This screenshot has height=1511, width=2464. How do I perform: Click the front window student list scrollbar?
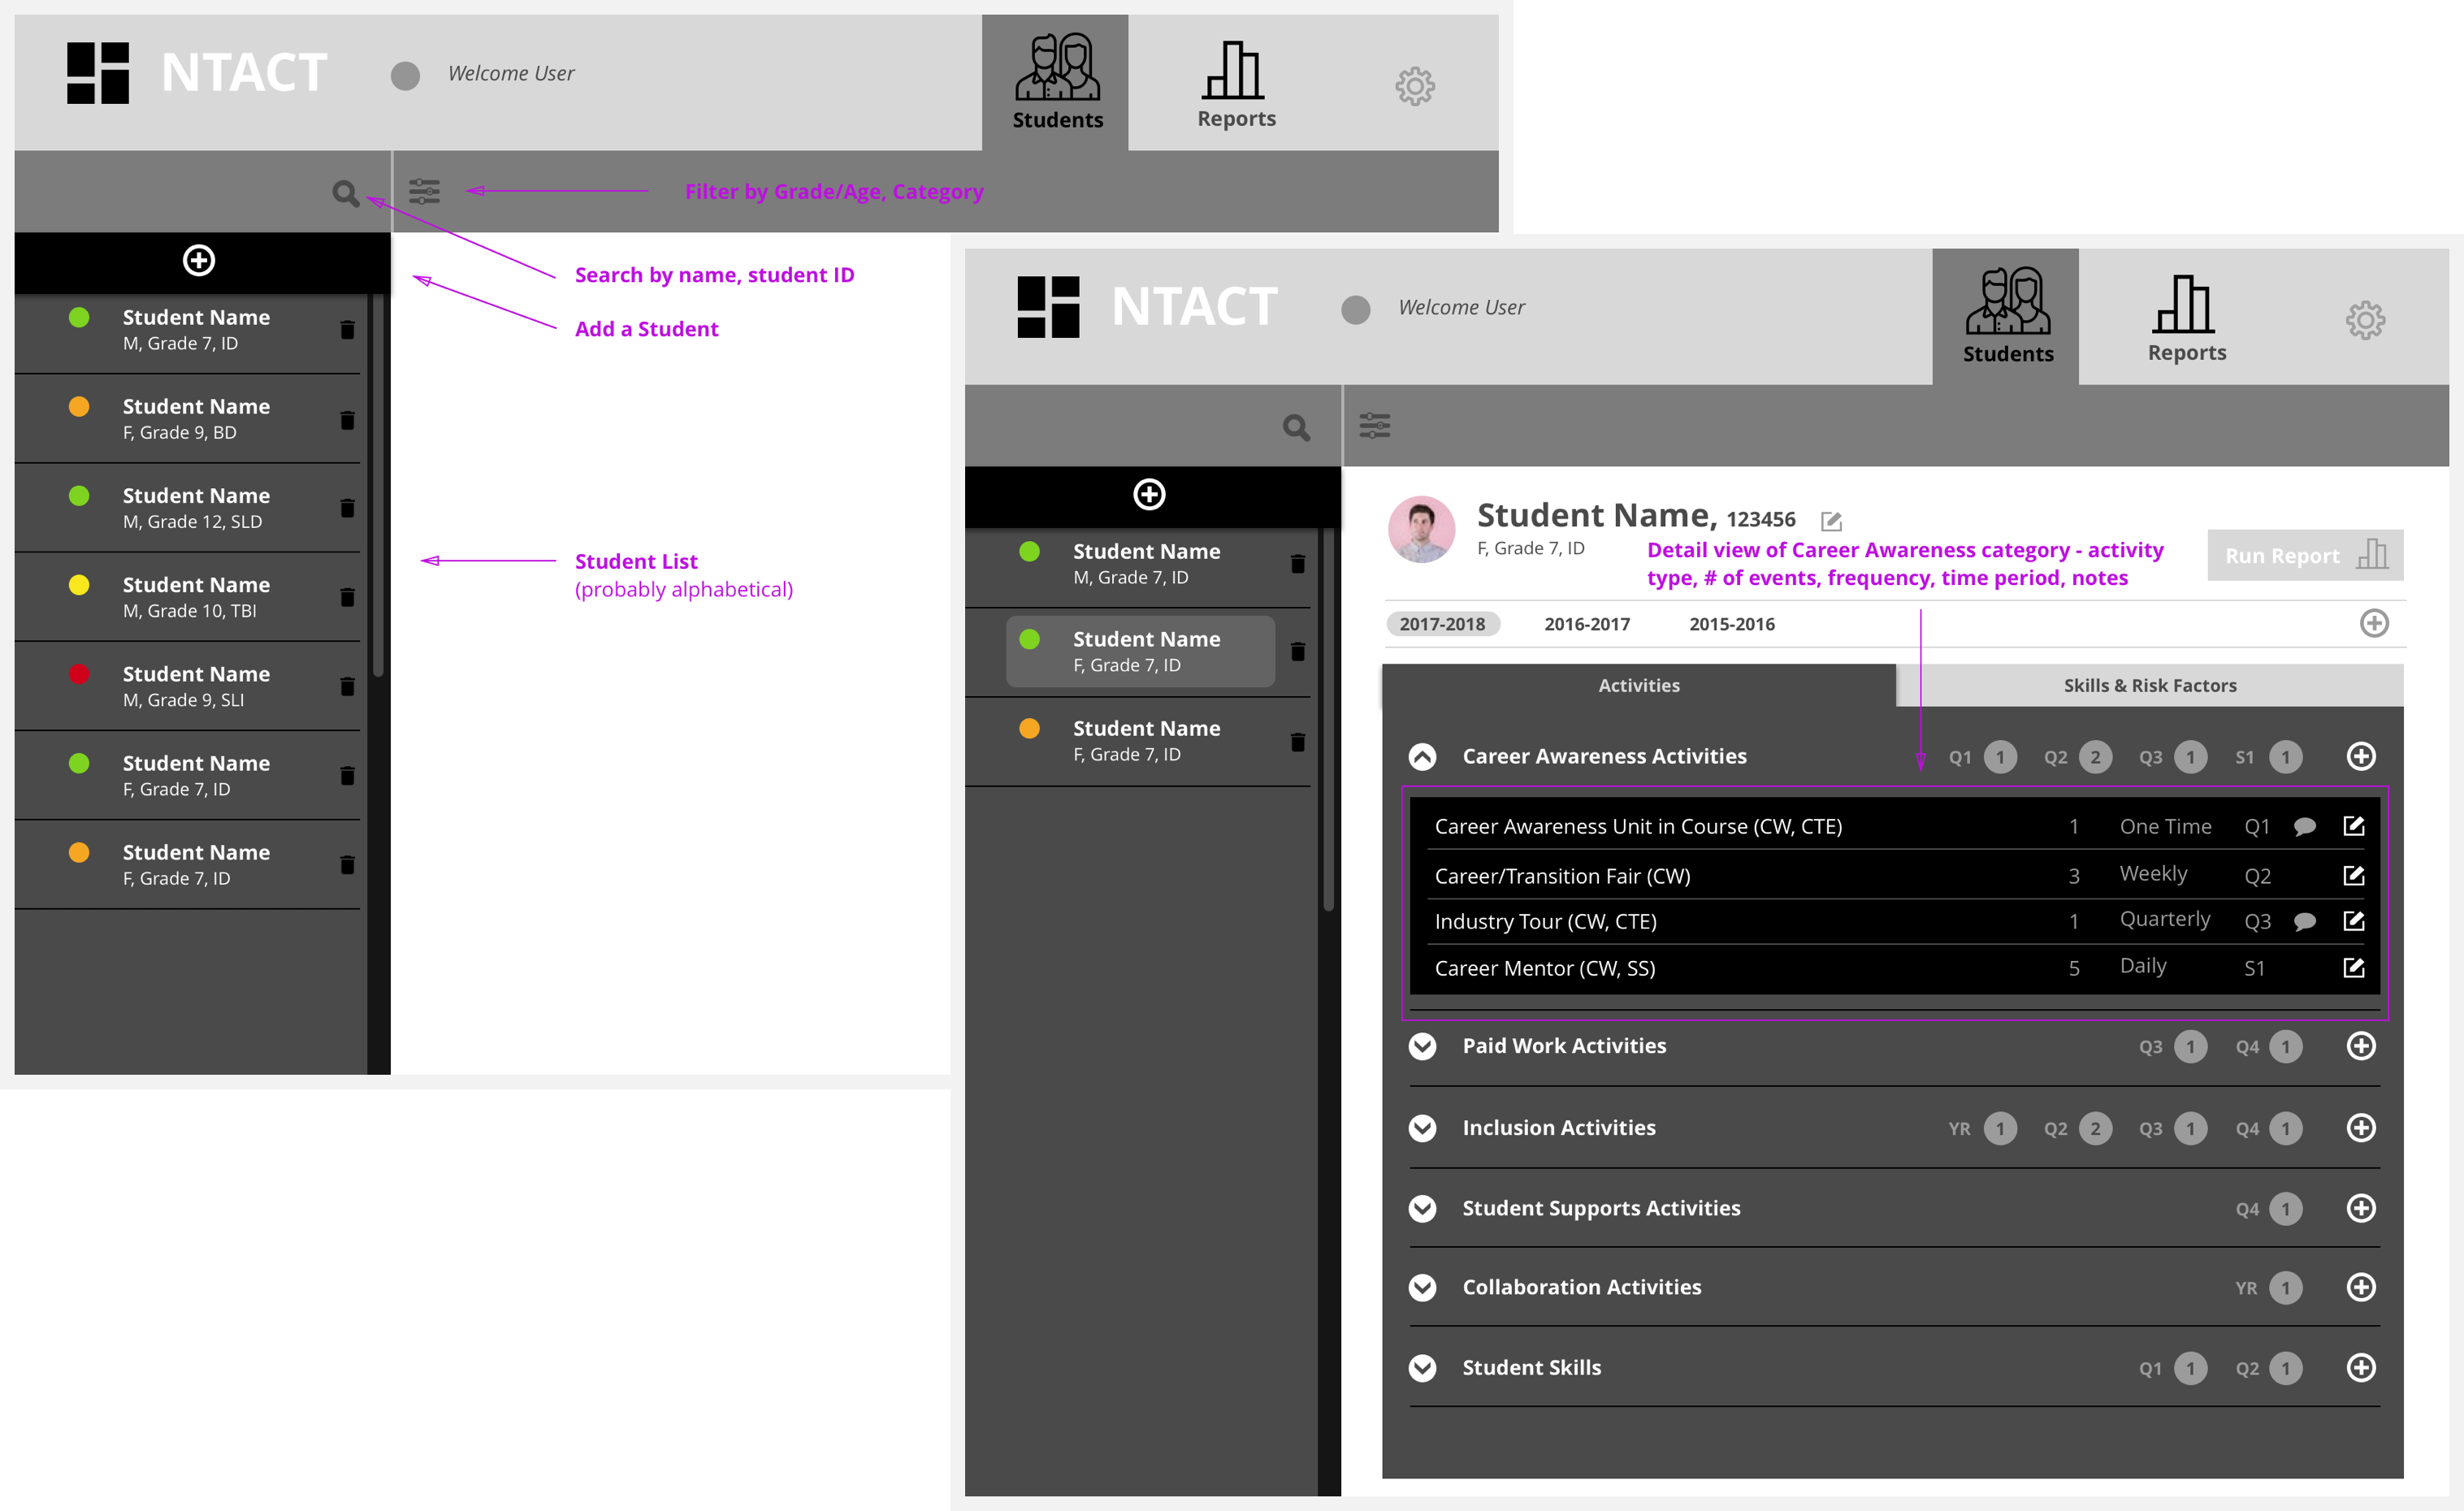coord(1328,719)
